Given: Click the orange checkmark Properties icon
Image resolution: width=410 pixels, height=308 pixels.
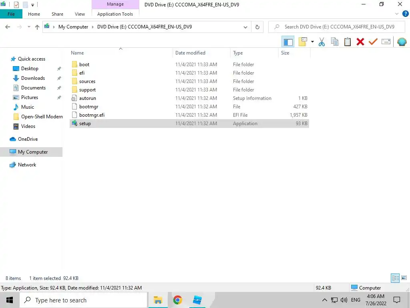Looking at the screenshot, I should point(373,42).
